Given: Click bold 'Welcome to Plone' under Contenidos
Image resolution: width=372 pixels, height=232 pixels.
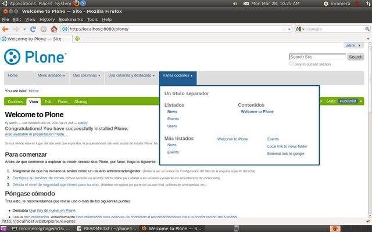Looking at the screenshot, I should click(257, 111).
